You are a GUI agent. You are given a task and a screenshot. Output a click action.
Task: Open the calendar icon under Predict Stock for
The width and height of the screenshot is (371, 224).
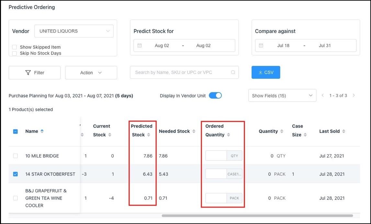point(140,46)
